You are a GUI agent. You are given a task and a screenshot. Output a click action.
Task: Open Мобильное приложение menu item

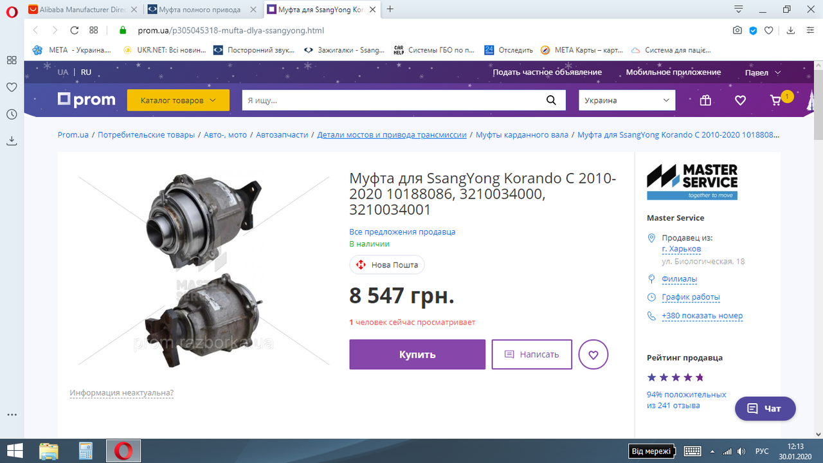(x=673, y=72)
